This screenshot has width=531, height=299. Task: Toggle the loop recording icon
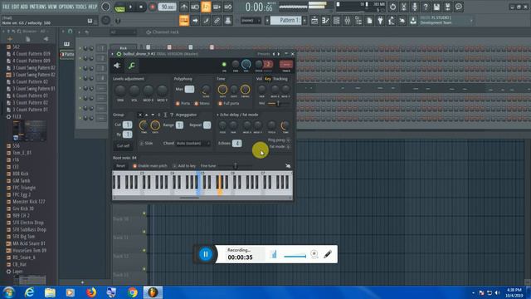pos(228,7)
